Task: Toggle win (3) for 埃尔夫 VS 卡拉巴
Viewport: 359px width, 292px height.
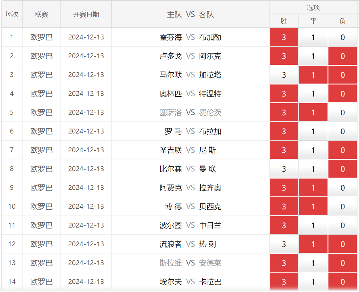Action: tap(284, 282)
